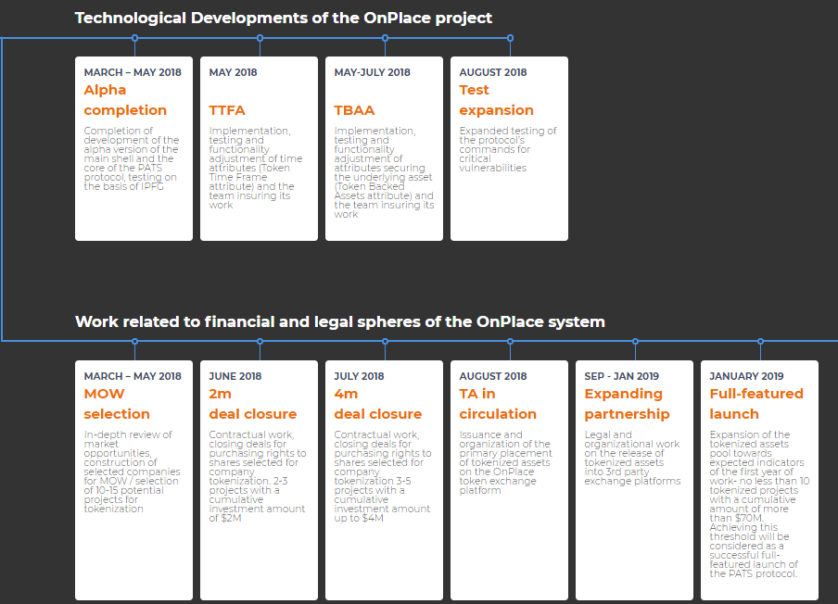The image size is (838, 604).
Task: Select the timeline marker above the TTFA card
Action: pos(260,38)
